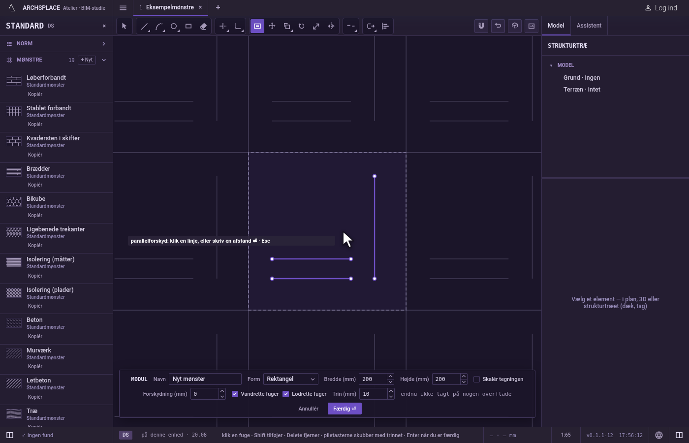The image size is (689, 443).
Task: Select the rectangle drawing tool
Action: coord(188,26)
